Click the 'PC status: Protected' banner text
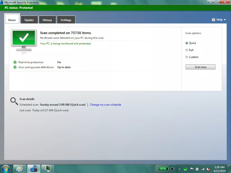The height and width of the screenshot is (173, 231). coord(19,8)
